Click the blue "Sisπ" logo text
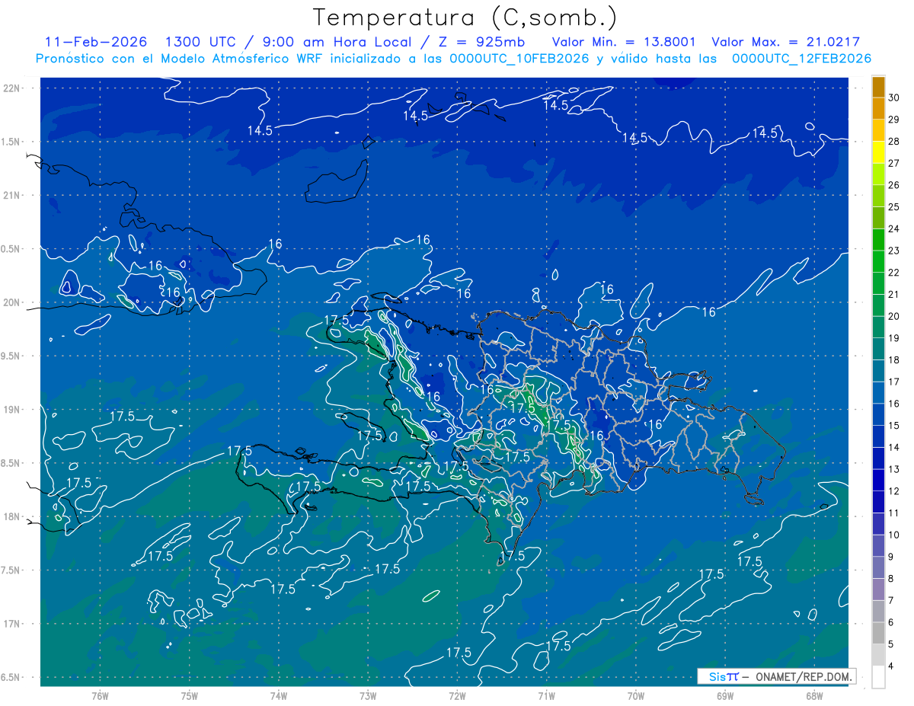914x706 pixels. (724, 676)
